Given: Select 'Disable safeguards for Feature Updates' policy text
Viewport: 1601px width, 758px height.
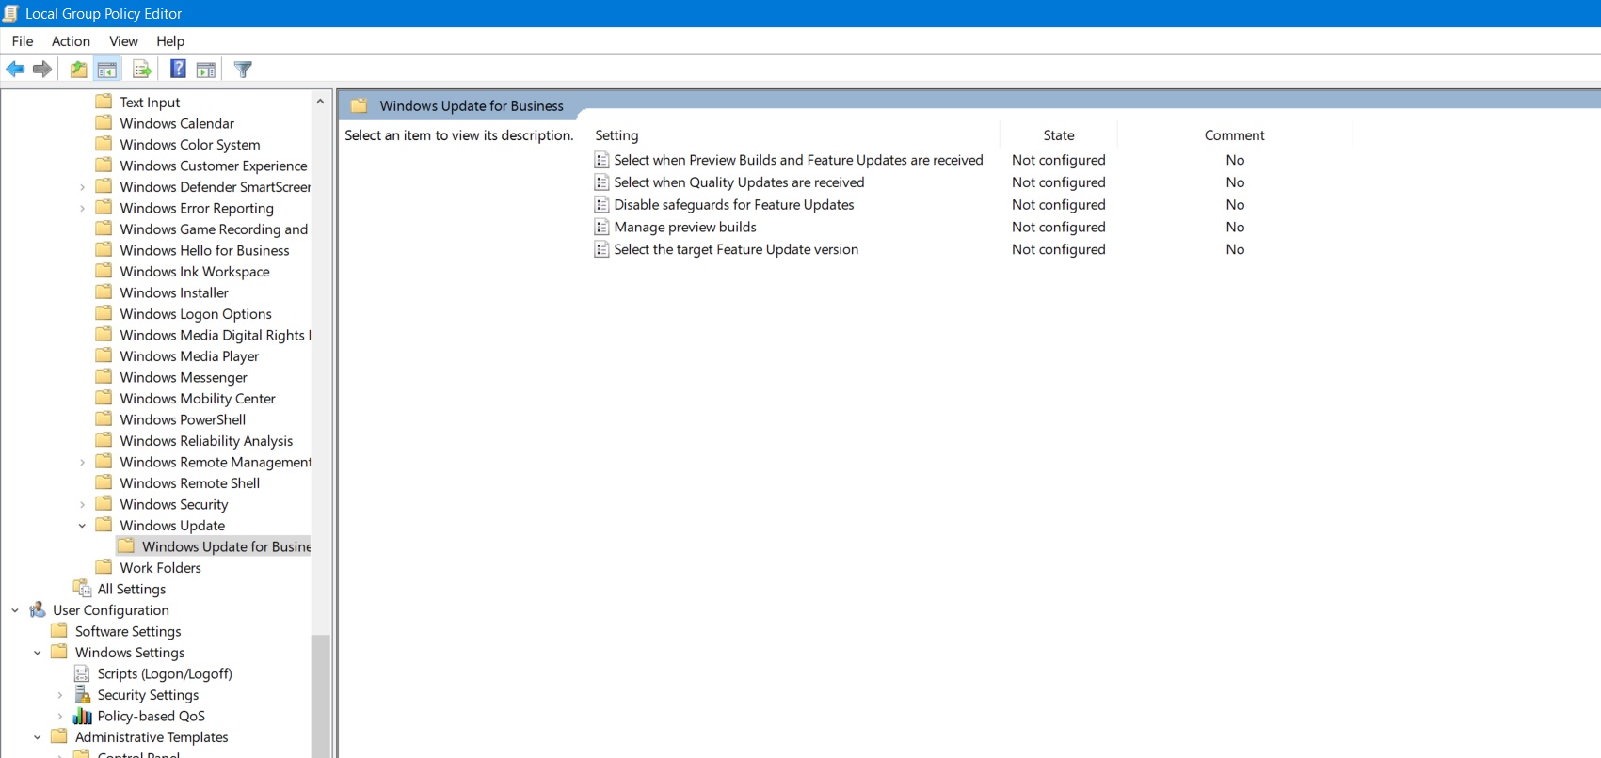Looking at the screenshot, I should (734, 205).
